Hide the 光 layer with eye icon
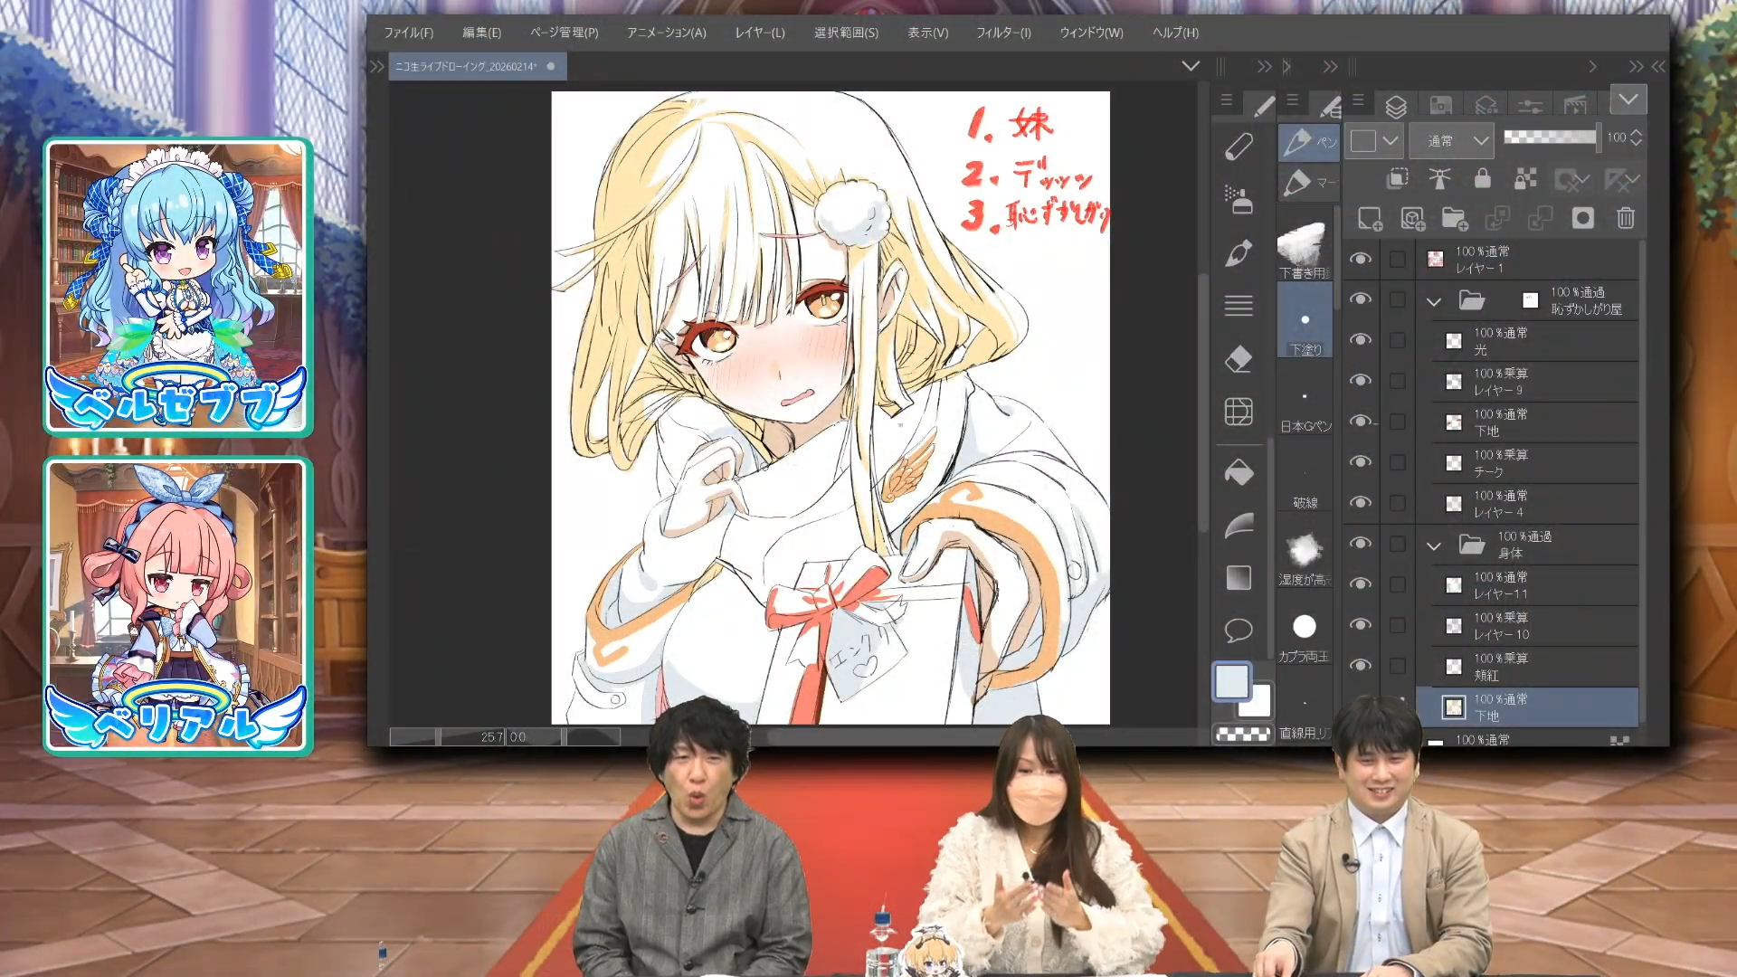 (x=1360, y=340)
